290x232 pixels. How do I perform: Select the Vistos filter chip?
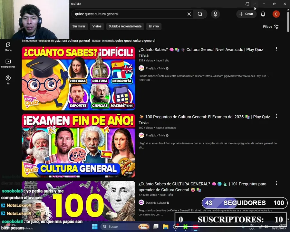coord(97,26)
